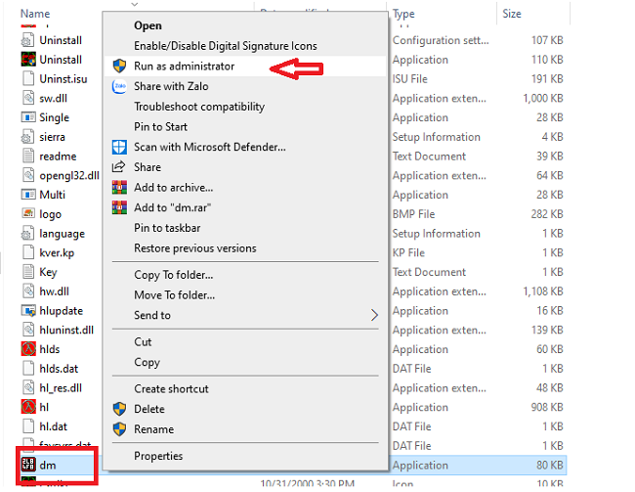Click the Configuration sett... type cell
Viewport: 635px width, 492px height.
point(441,40)
